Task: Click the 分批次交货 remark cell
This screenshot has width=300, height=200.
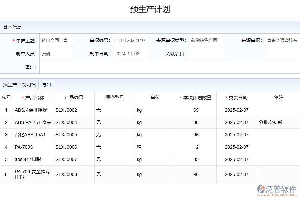Action: click(x=270, y=122)
